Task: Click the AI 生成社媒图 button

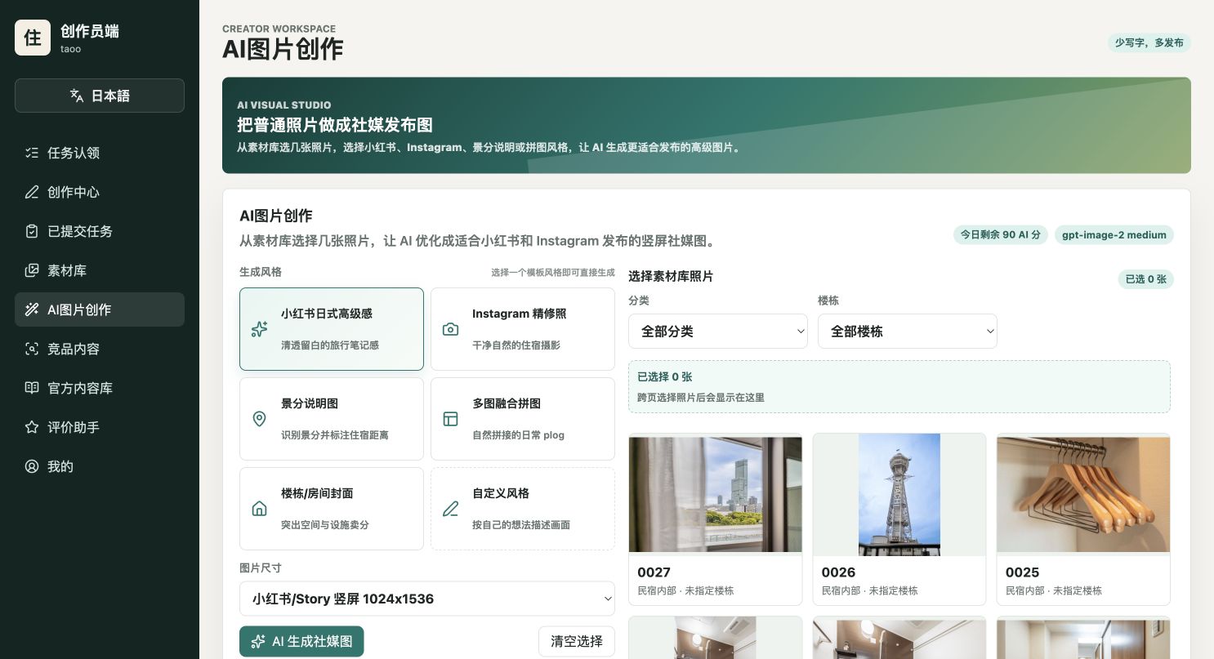Action: tap(301, 641)
